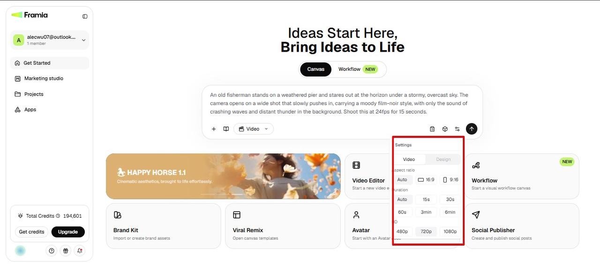The height and width of the screenshot is (266, 600).
Task: Choose 1080p resolution
Action: pyautogui.click(x=450, y=231)
